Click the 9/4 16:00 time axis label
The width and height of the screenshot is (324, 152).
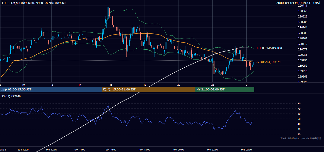point(111,149)
